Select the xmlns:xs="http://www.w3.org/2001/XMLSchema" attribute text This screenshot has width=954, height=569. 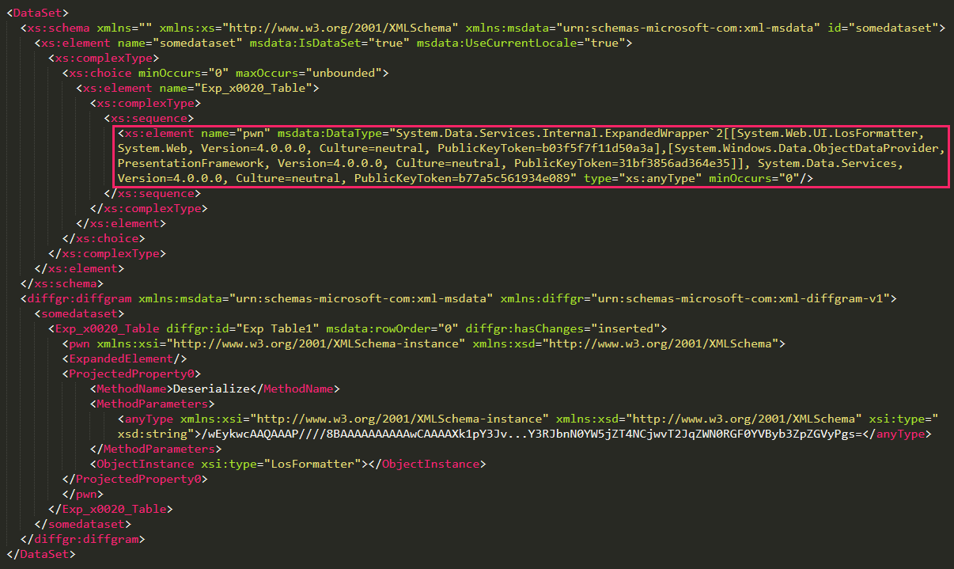(x=309, y=28)
